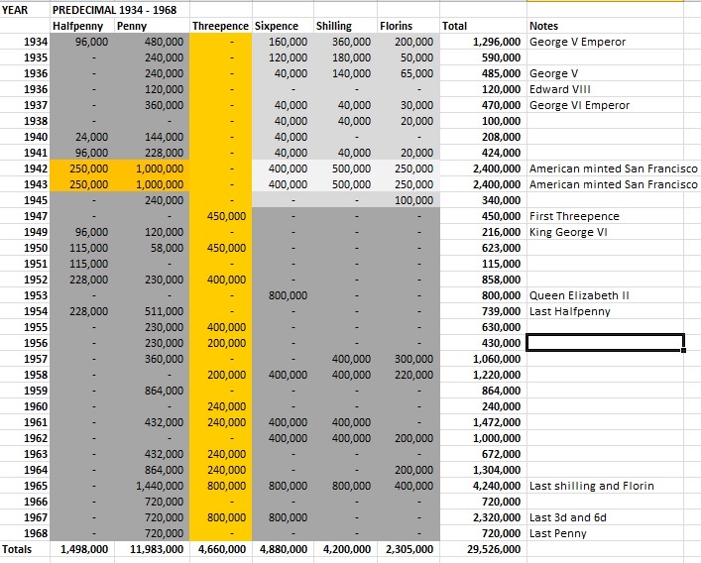
Task: Select the 1953 Sixpence cell with 800,000
Action: [x=283, y=295]
